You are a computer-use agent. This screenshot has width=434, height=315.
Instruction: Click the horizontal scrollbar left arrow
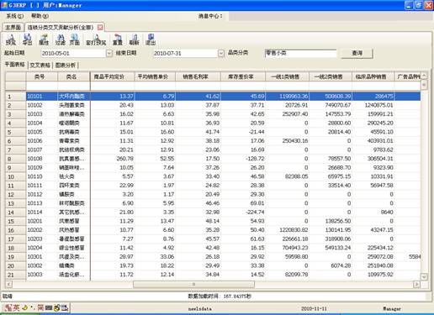[9, 284]
